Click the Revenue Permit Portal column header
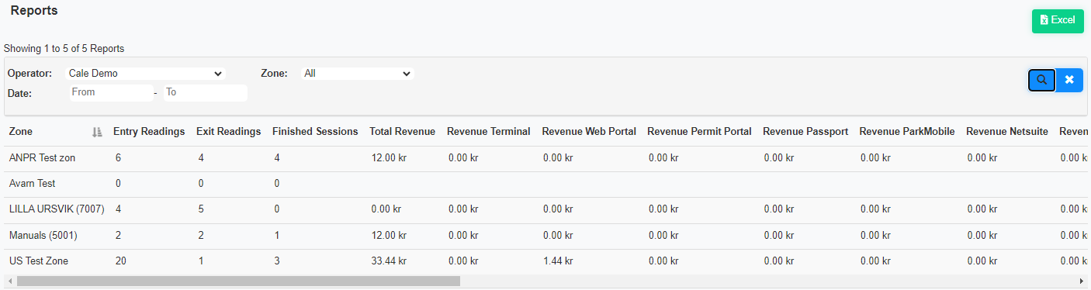Screen dimensions: 1091x290 699,132
